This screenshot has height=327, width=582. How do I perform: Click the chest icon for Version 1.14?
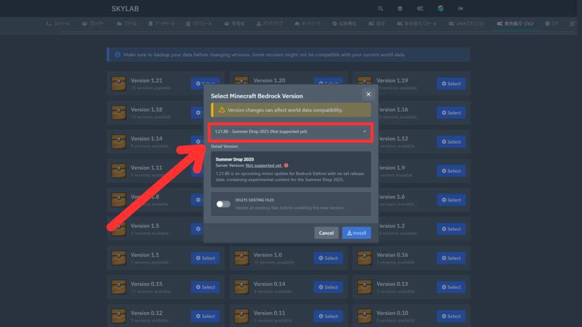point(119,141)
